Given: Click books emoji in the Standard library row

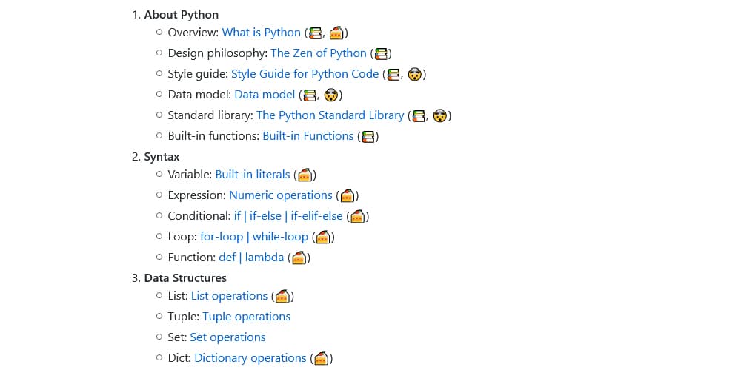Looking at the screenshot, I should click(419, 116).
